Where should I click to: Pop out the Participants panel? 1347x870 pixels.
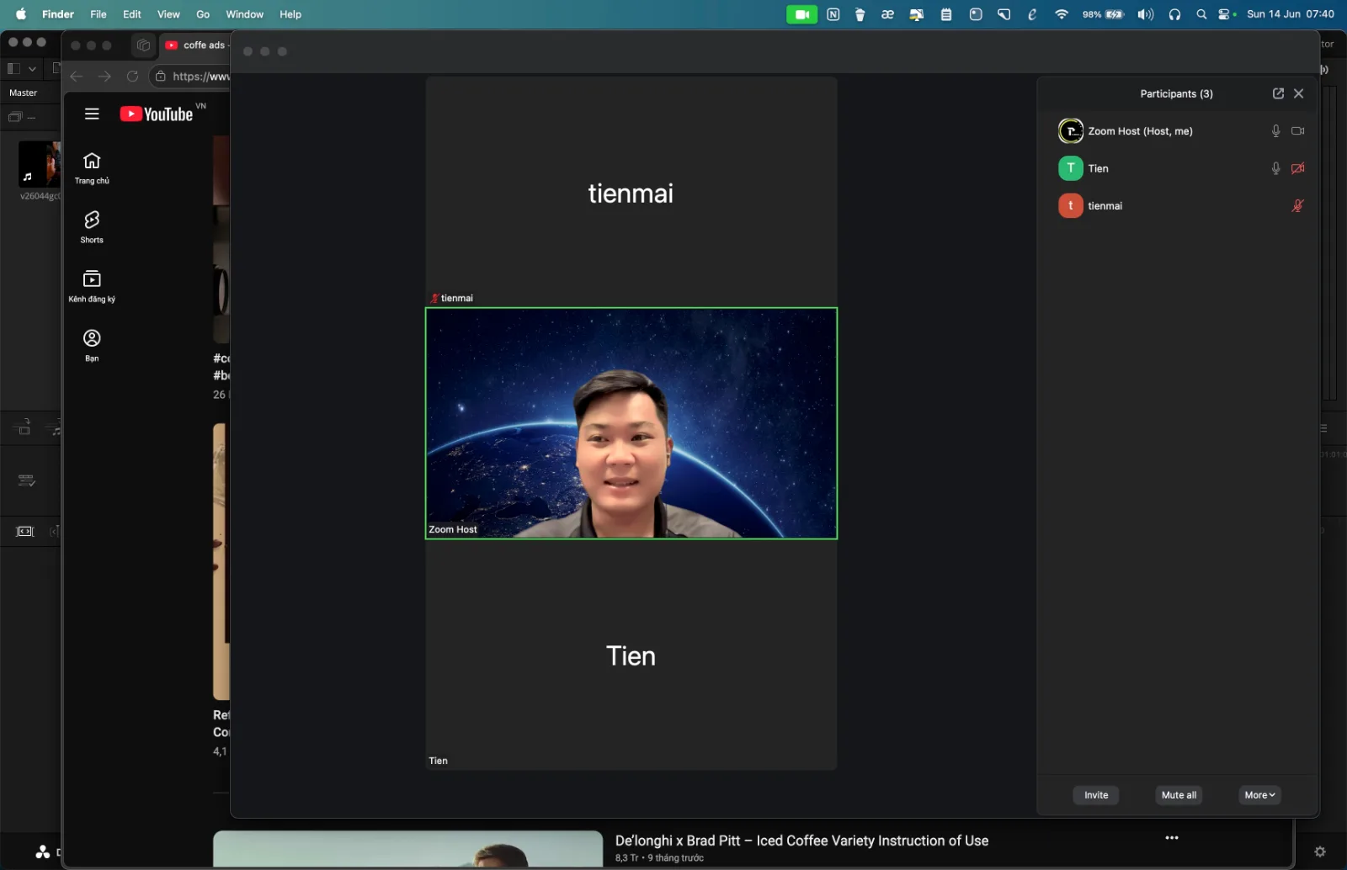click(1278, 93)
